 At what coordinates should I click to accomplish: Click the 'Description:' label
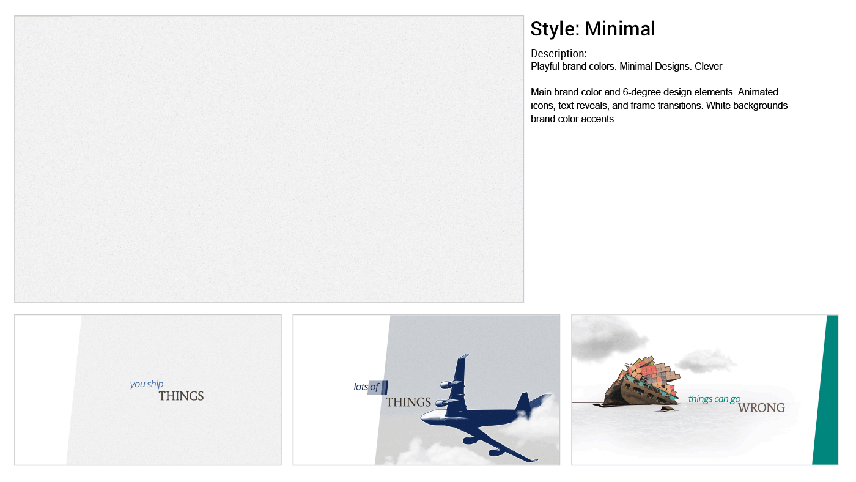pyautogui.click(x=559, y=53)
